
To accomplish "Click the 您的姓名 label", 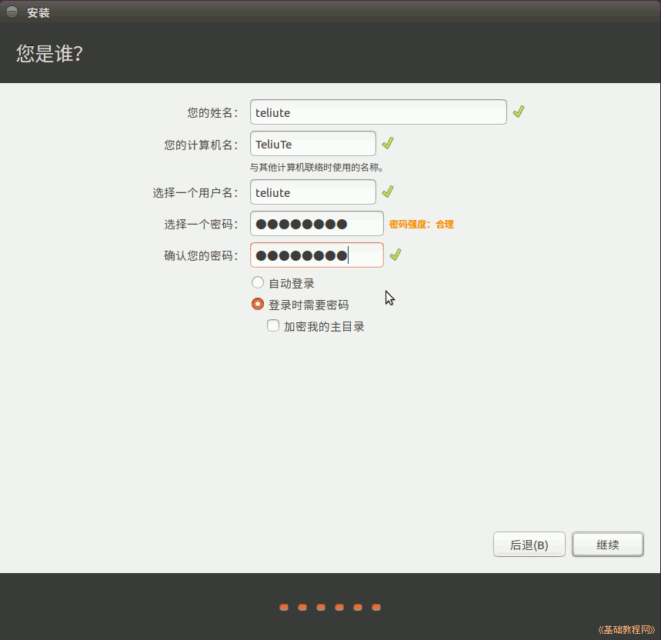I will [x=213, y=112].
